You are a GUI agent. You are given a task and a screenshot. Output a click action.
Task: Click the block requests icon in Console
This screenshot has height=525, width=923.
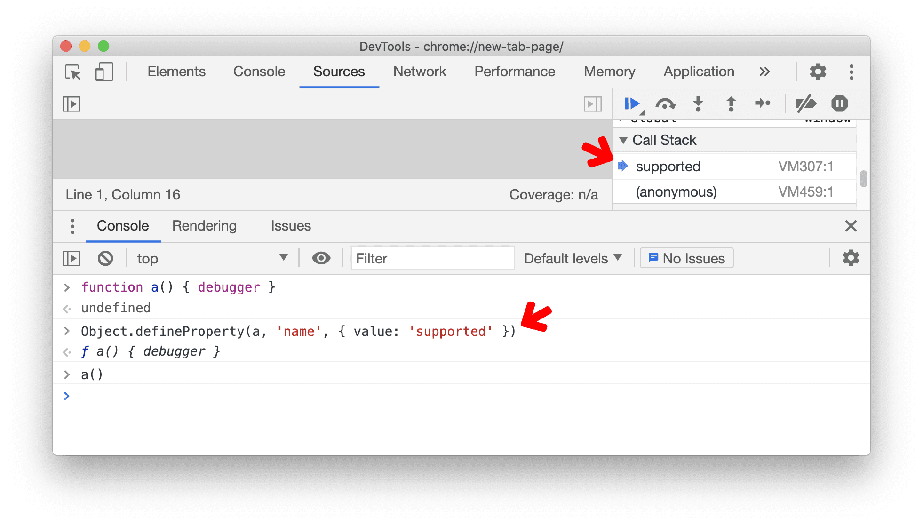(x=103, y=258)
